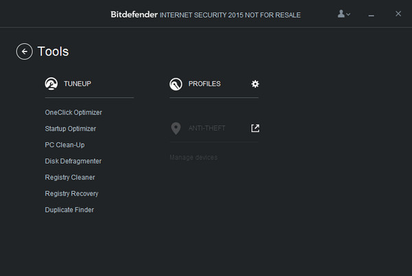This screenshot has width=412, height=276.
Task: Close the Bitdefender window
Action: (398, 14)
